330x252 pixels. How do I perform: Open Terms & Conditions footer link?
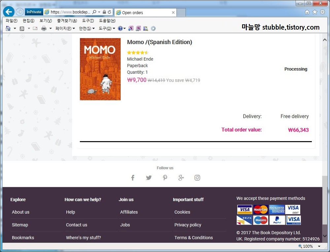click(193, 238)
